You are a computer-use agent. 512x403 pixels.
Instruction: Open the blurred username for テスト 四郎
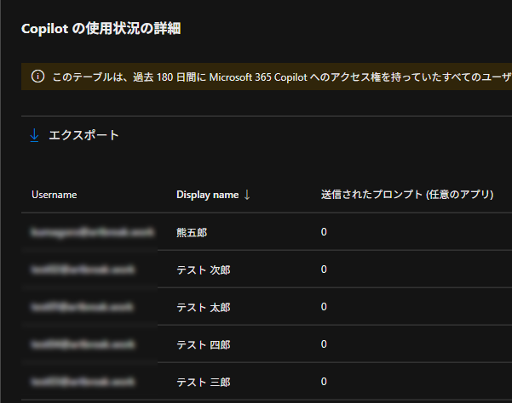(83, 344)
